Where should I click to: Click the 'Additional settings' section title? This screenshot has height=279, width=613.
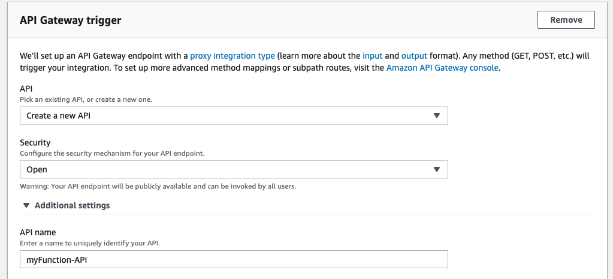click(72, 205)
